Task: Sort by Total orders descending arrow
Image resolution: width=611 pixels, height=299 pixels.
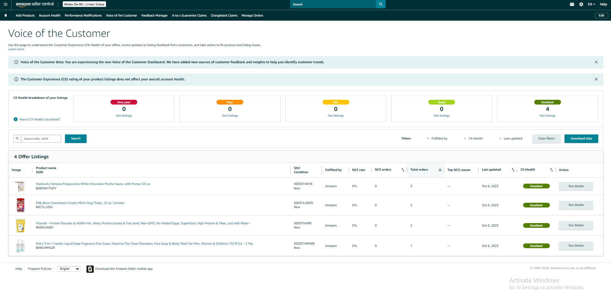Action: [440, 170]
